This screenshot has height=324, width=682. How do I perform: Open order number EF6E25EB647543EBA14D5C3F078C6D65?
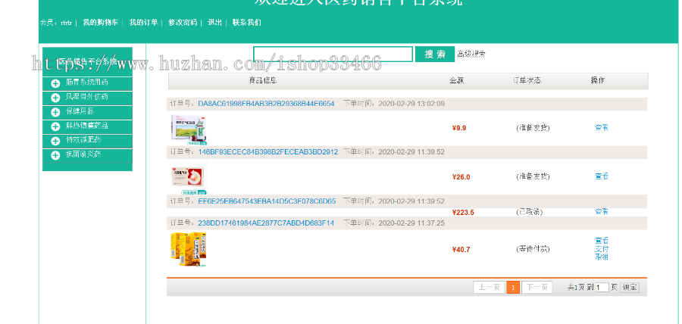point(267,201)
